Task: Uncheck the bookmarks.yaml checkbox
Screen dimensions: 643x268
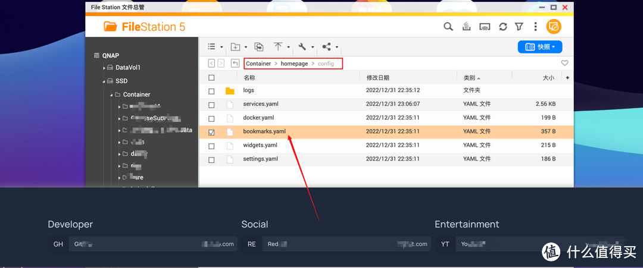Action: click(x=211, y=132)
